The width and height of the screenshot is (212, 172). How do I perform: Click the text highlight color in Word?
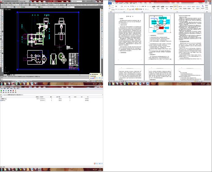click(x=128, y=9)
